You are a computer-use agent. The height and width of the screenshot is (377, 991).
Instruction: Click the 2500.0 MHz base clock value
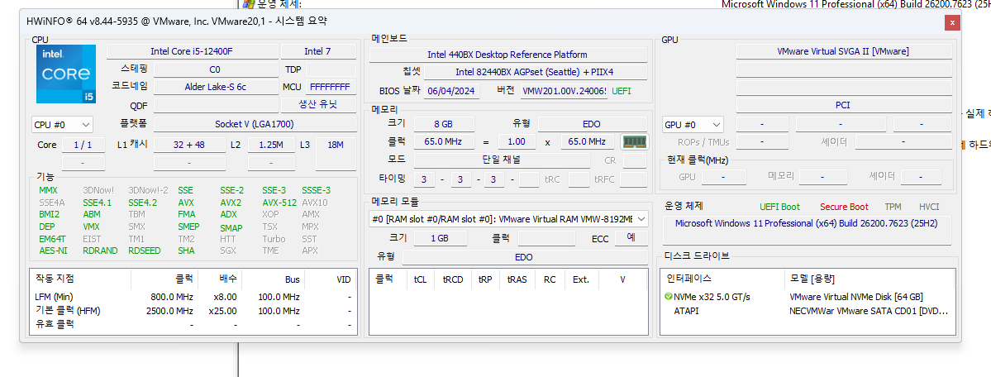168,311
